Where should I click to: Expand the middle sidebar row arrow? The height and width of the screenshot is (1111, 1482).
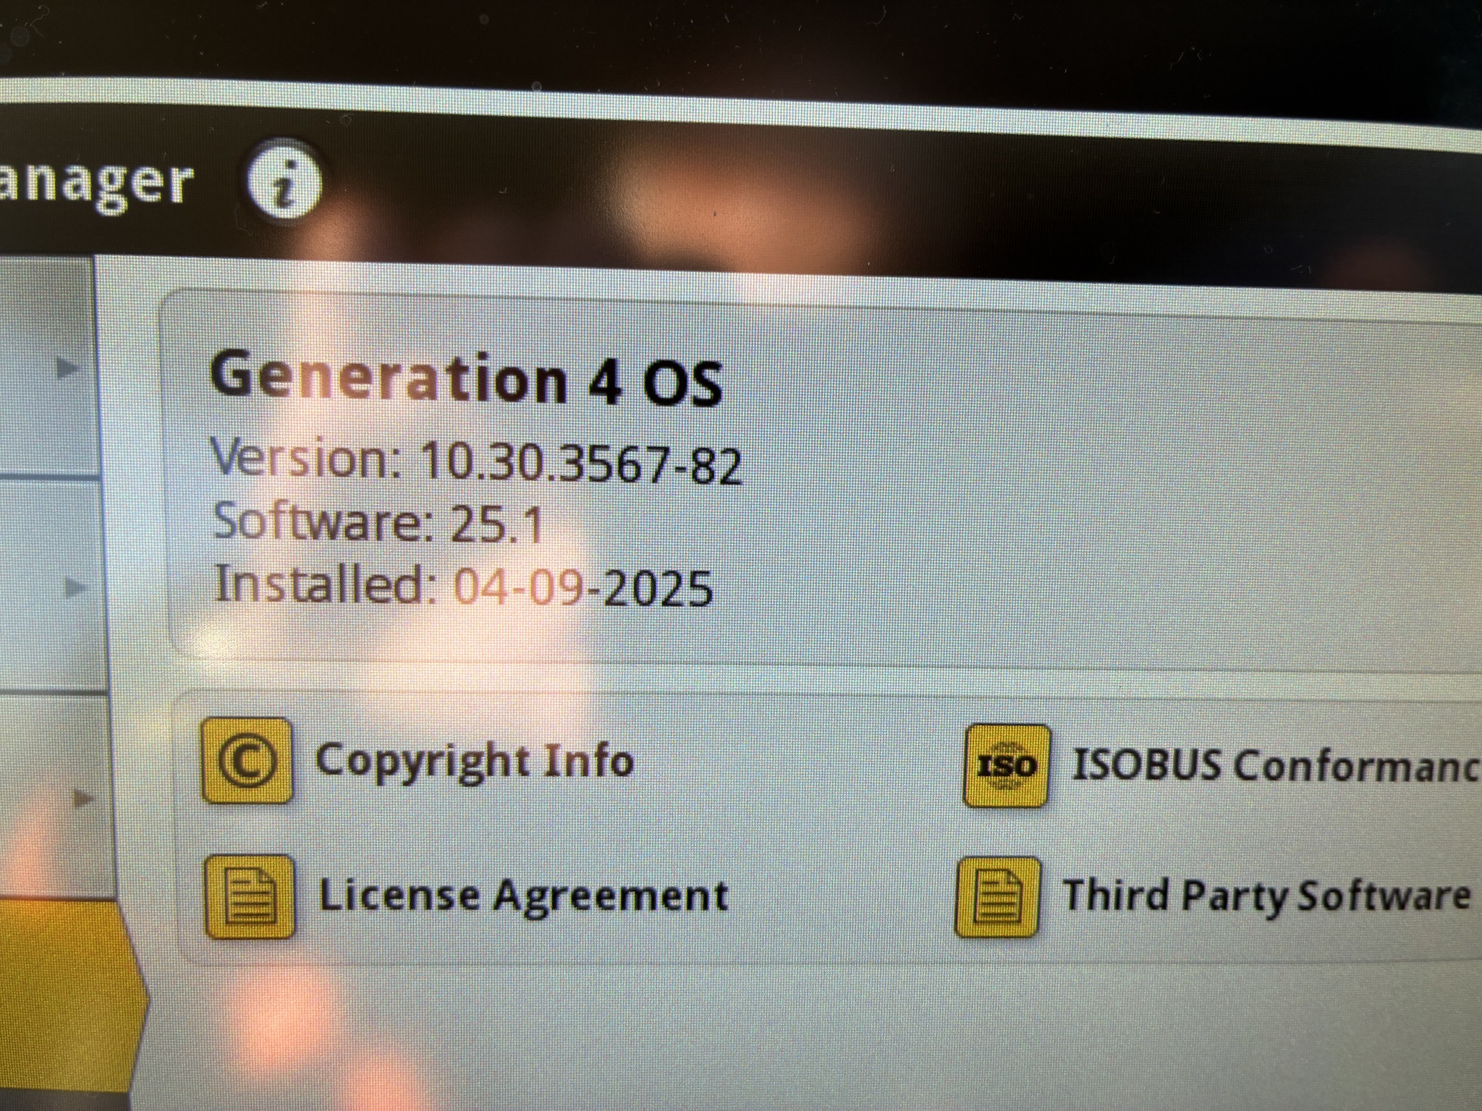(75, 587)
